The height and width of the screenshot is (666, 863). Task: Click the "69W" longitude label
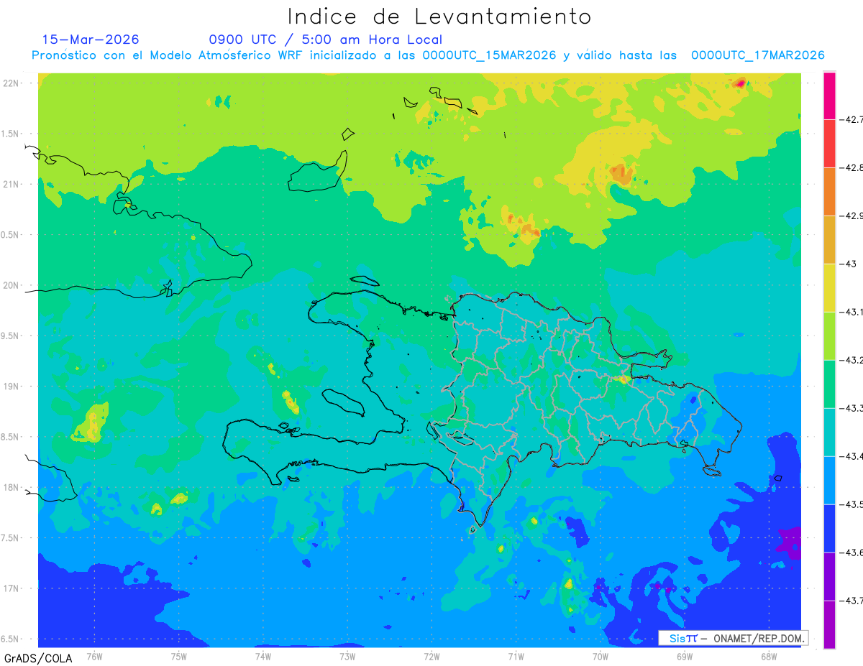pyautogui.click(x=685, y=656)
